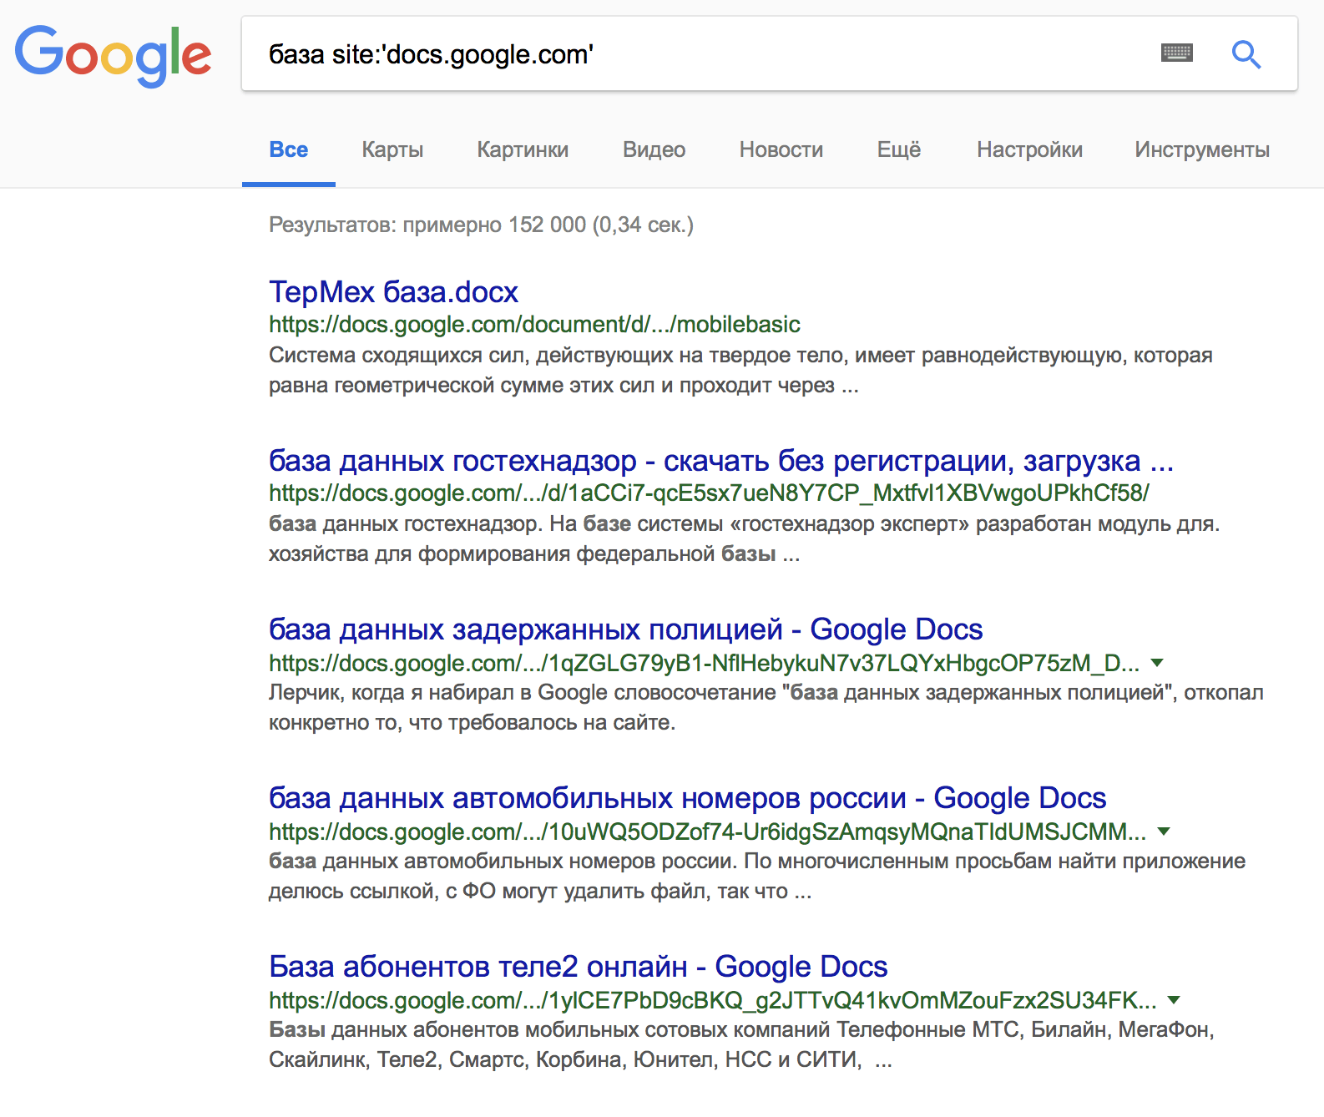Open база данных задержанных полицией result

coord(625,629)
